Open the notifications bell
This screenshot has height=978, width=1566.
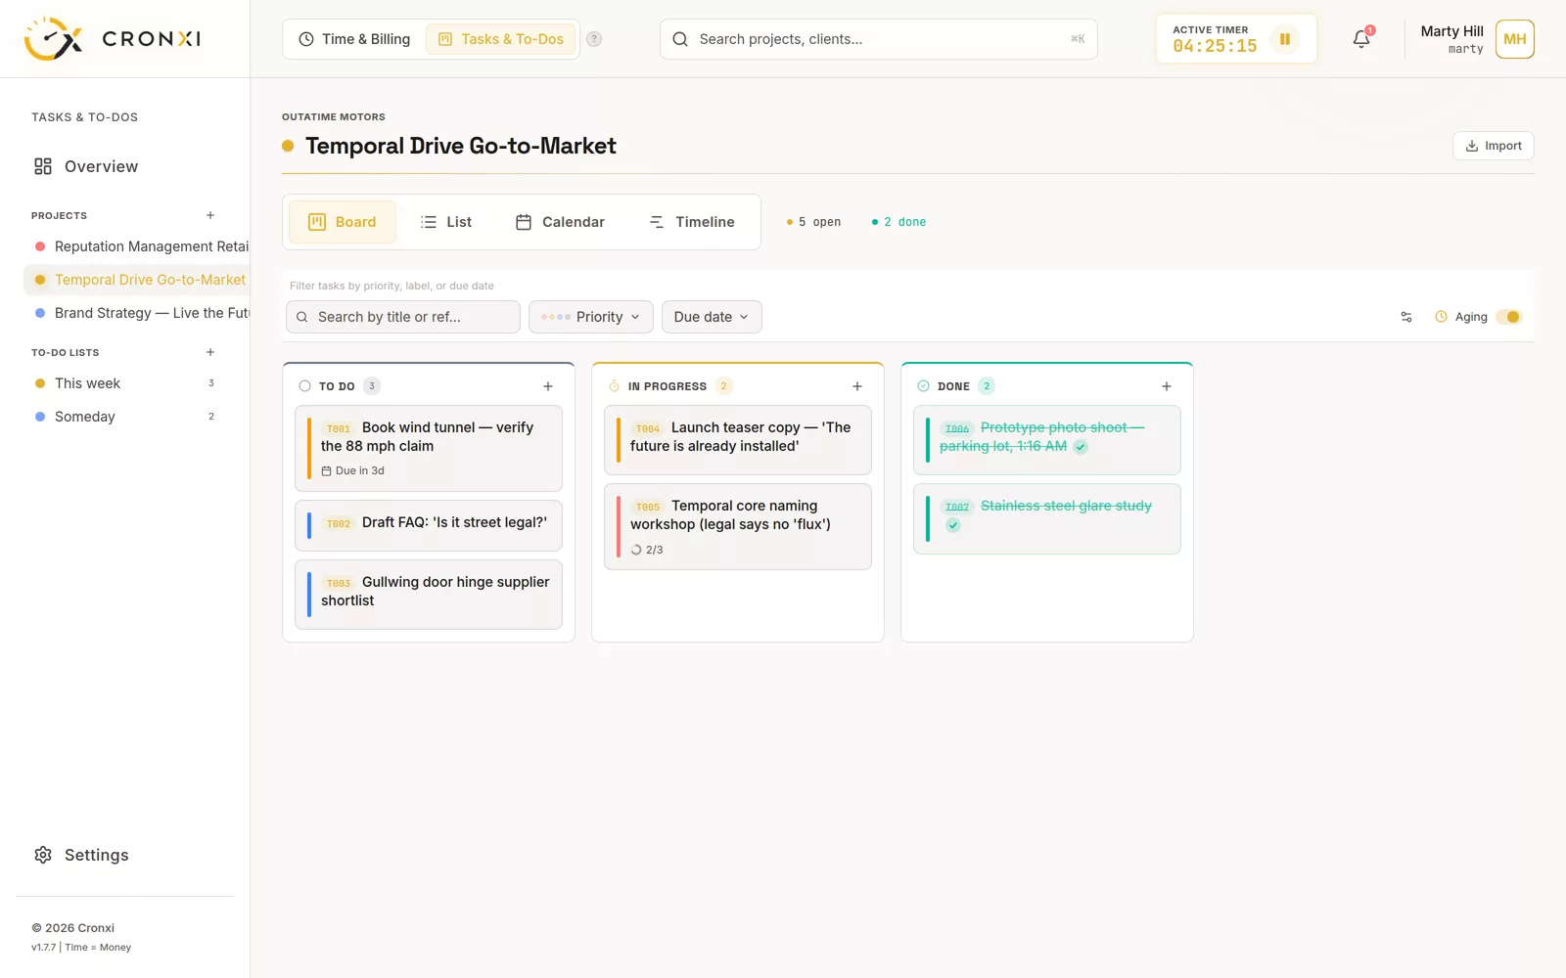point(1361,39)
